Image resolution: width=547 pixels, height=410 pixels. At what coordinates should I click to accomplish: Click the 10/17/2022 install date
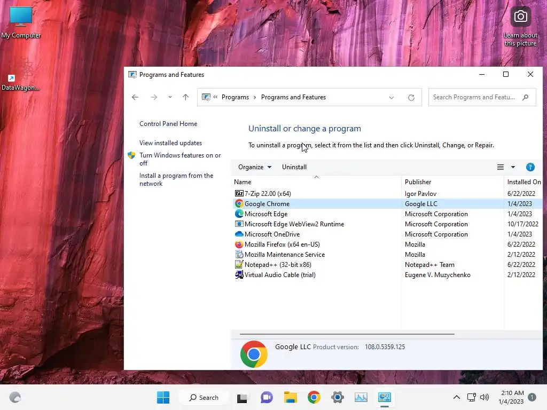coord(522,224)
